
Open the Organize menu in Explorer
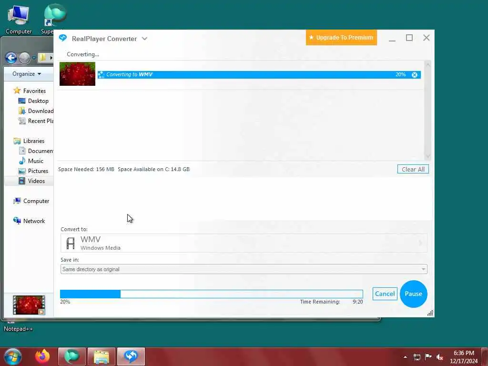[27, 74]
